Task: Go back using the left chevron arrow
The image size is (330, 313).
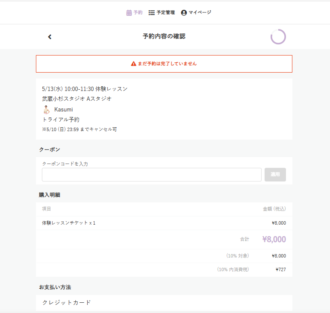Action: click(x=50, y=37)
